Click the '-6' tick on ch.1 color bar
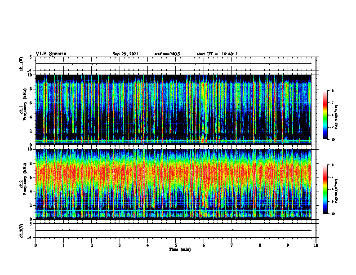This screenshot has width=356, height=275. (x=331, y=90)
